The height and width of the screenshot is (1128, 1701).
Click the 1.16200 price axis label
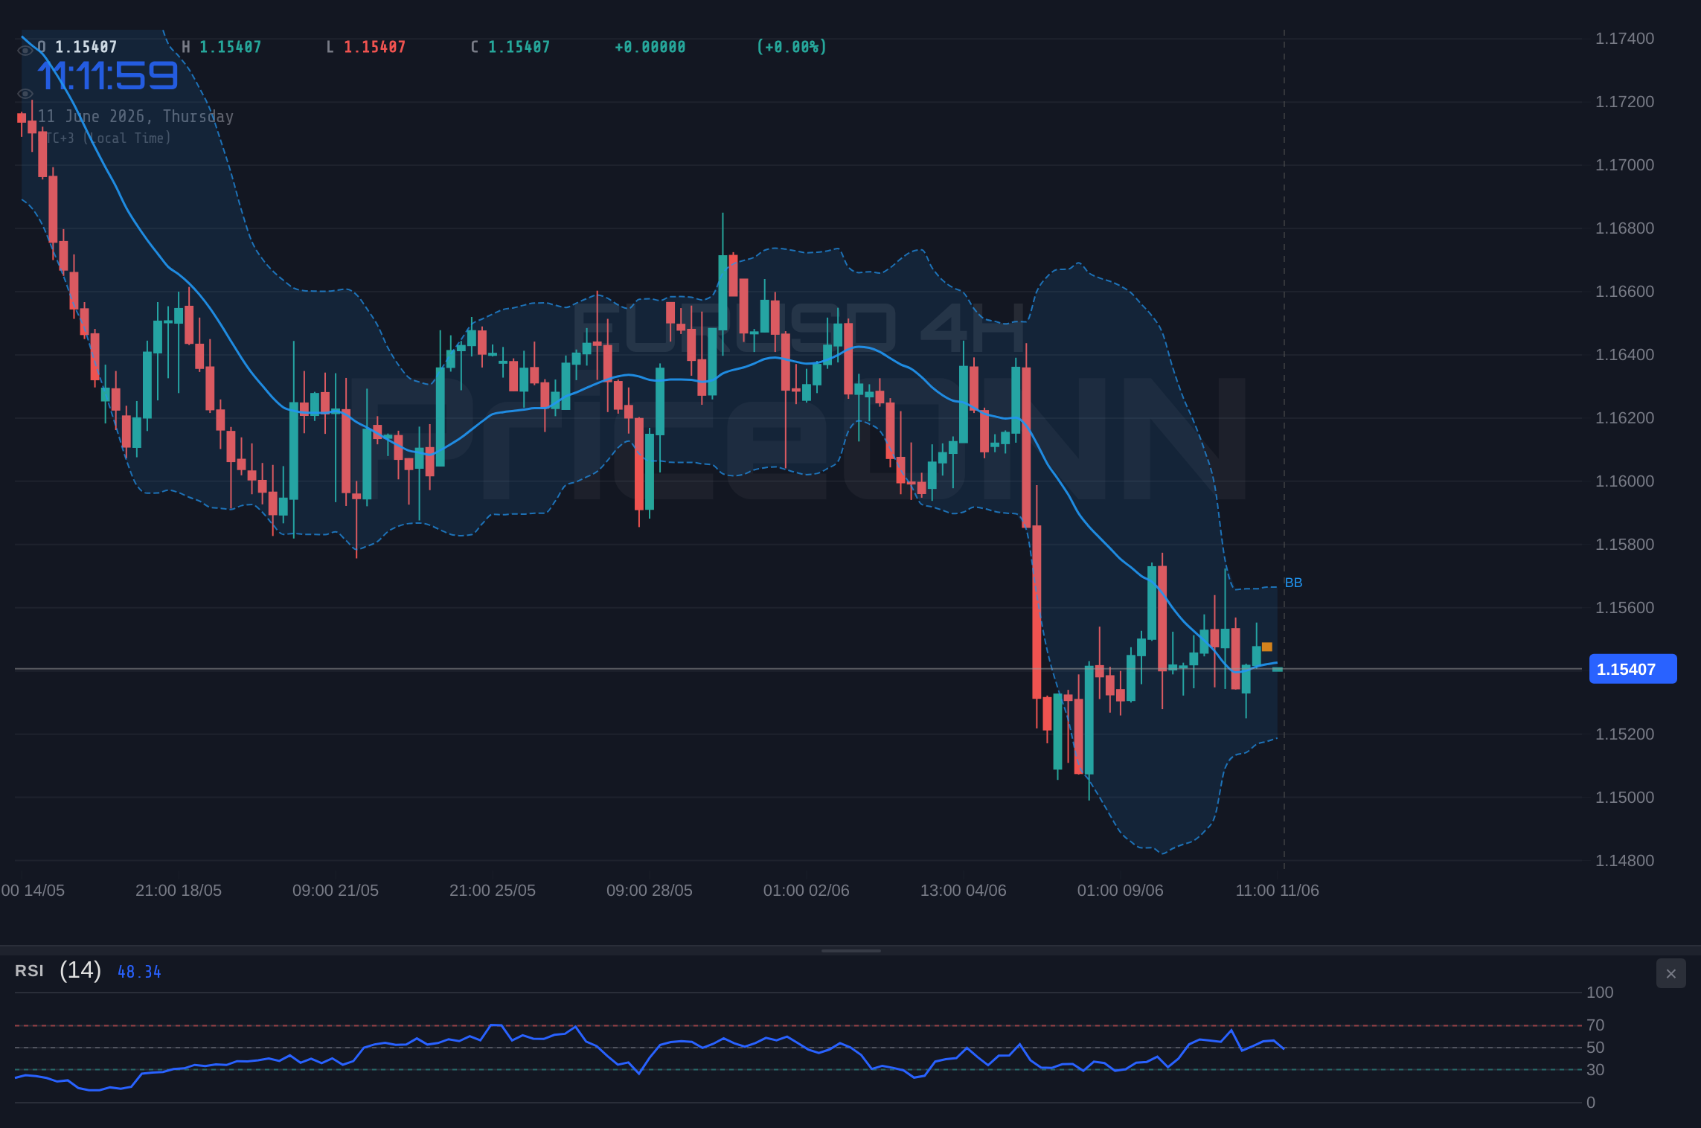(1624, 418)
